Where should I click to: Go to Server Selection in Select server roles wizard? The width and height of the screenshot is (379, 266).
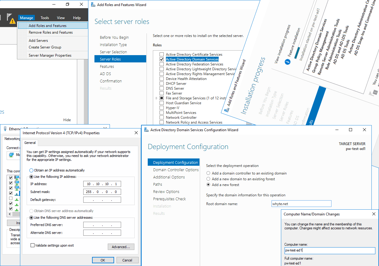(114, 52)
